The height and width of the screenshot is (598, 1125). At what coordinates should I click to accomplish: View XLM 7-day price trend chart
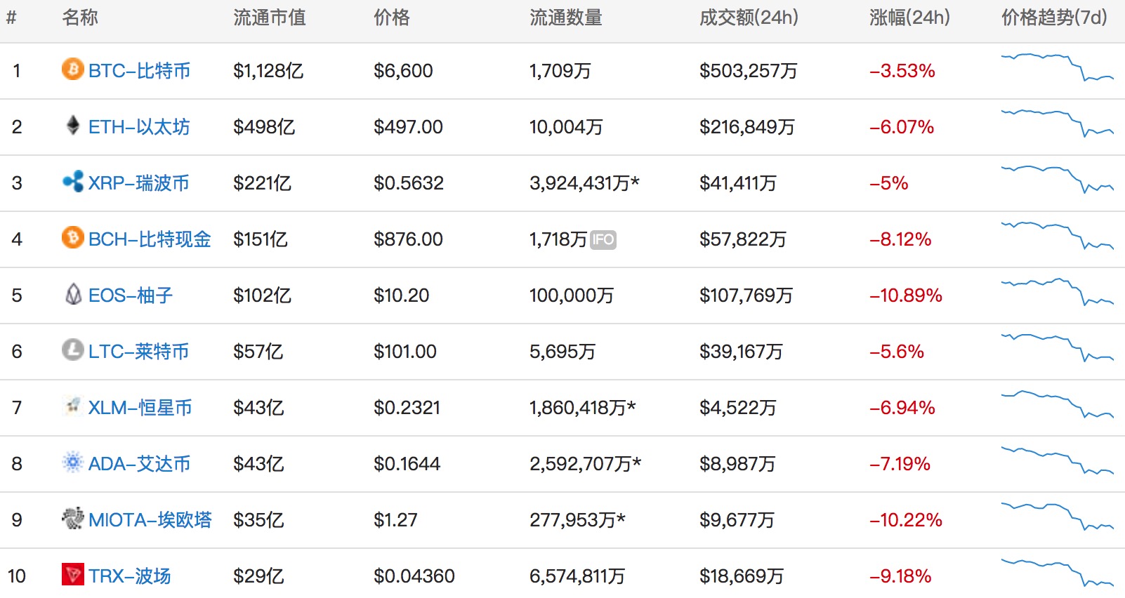tap(1058, 404)
